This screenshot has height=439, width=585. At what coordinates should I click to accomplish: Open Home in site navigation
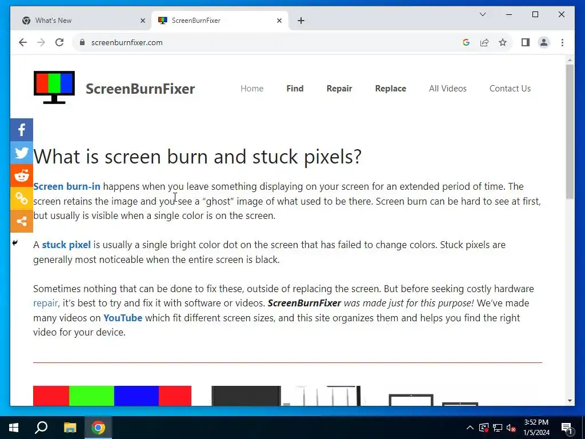click(x=252, y=89)
